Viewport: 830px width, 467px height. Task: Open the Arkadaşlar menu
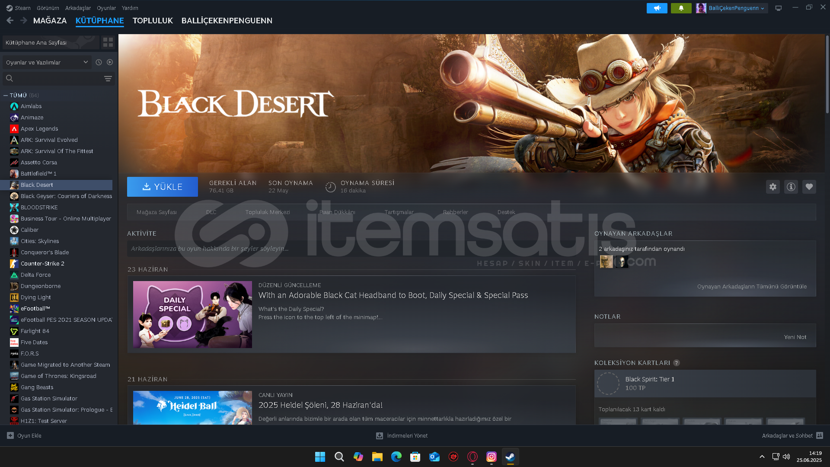[x=78, y=8]
